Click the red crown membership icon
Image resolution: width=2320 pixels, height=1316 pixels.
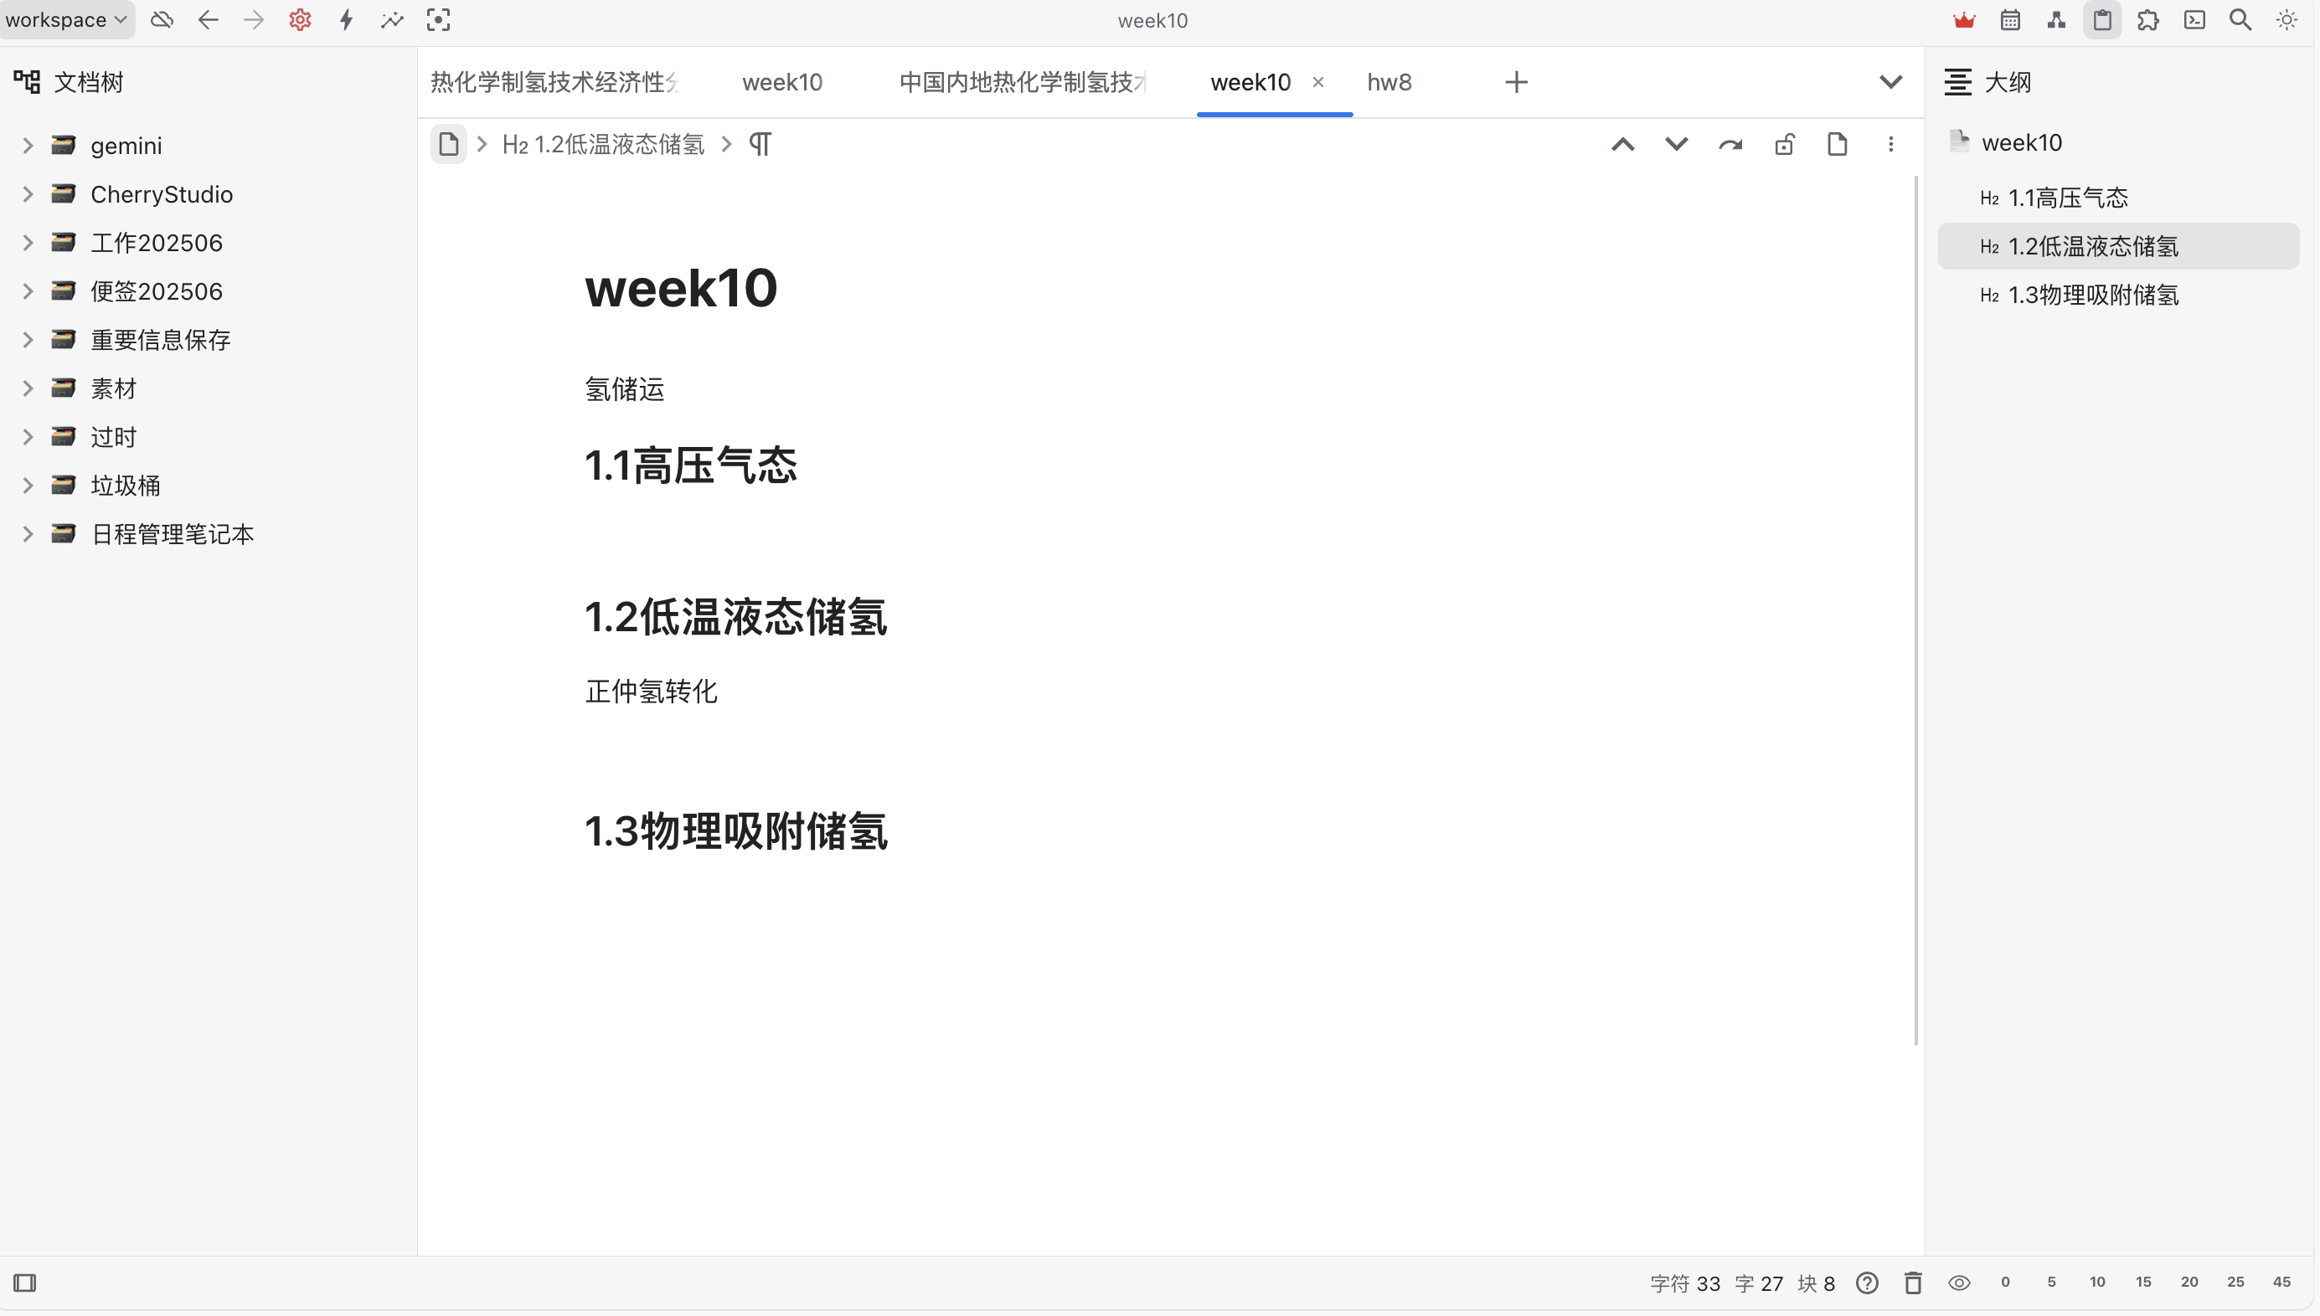pos(1964,20)
